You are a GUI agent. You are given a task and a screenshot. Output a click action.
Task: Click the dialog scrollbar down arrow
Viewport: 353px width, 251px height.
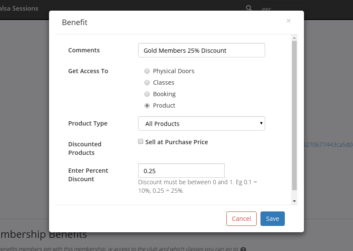[x=294, y=201]
